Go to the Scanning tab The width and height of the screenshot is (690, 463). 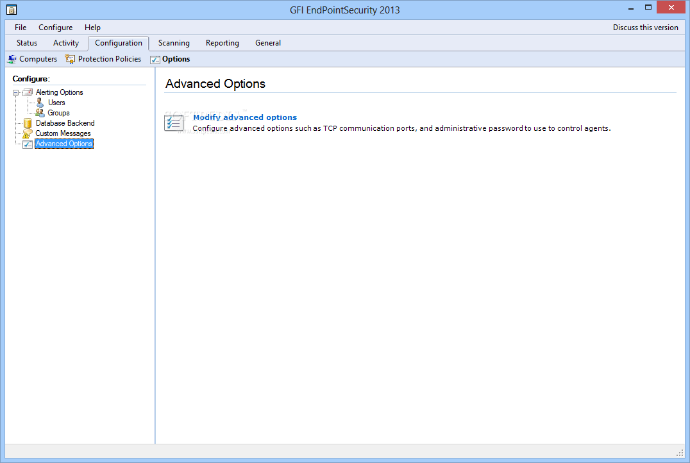coord(174,43)
